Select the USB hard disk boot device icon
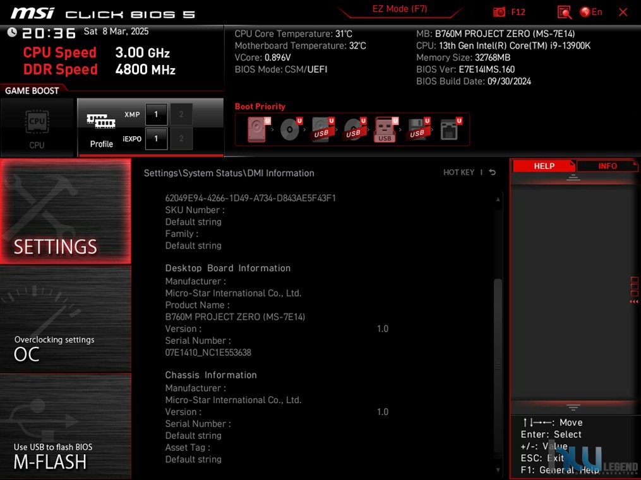Viewport: 641px width, 480px height. 323,129
